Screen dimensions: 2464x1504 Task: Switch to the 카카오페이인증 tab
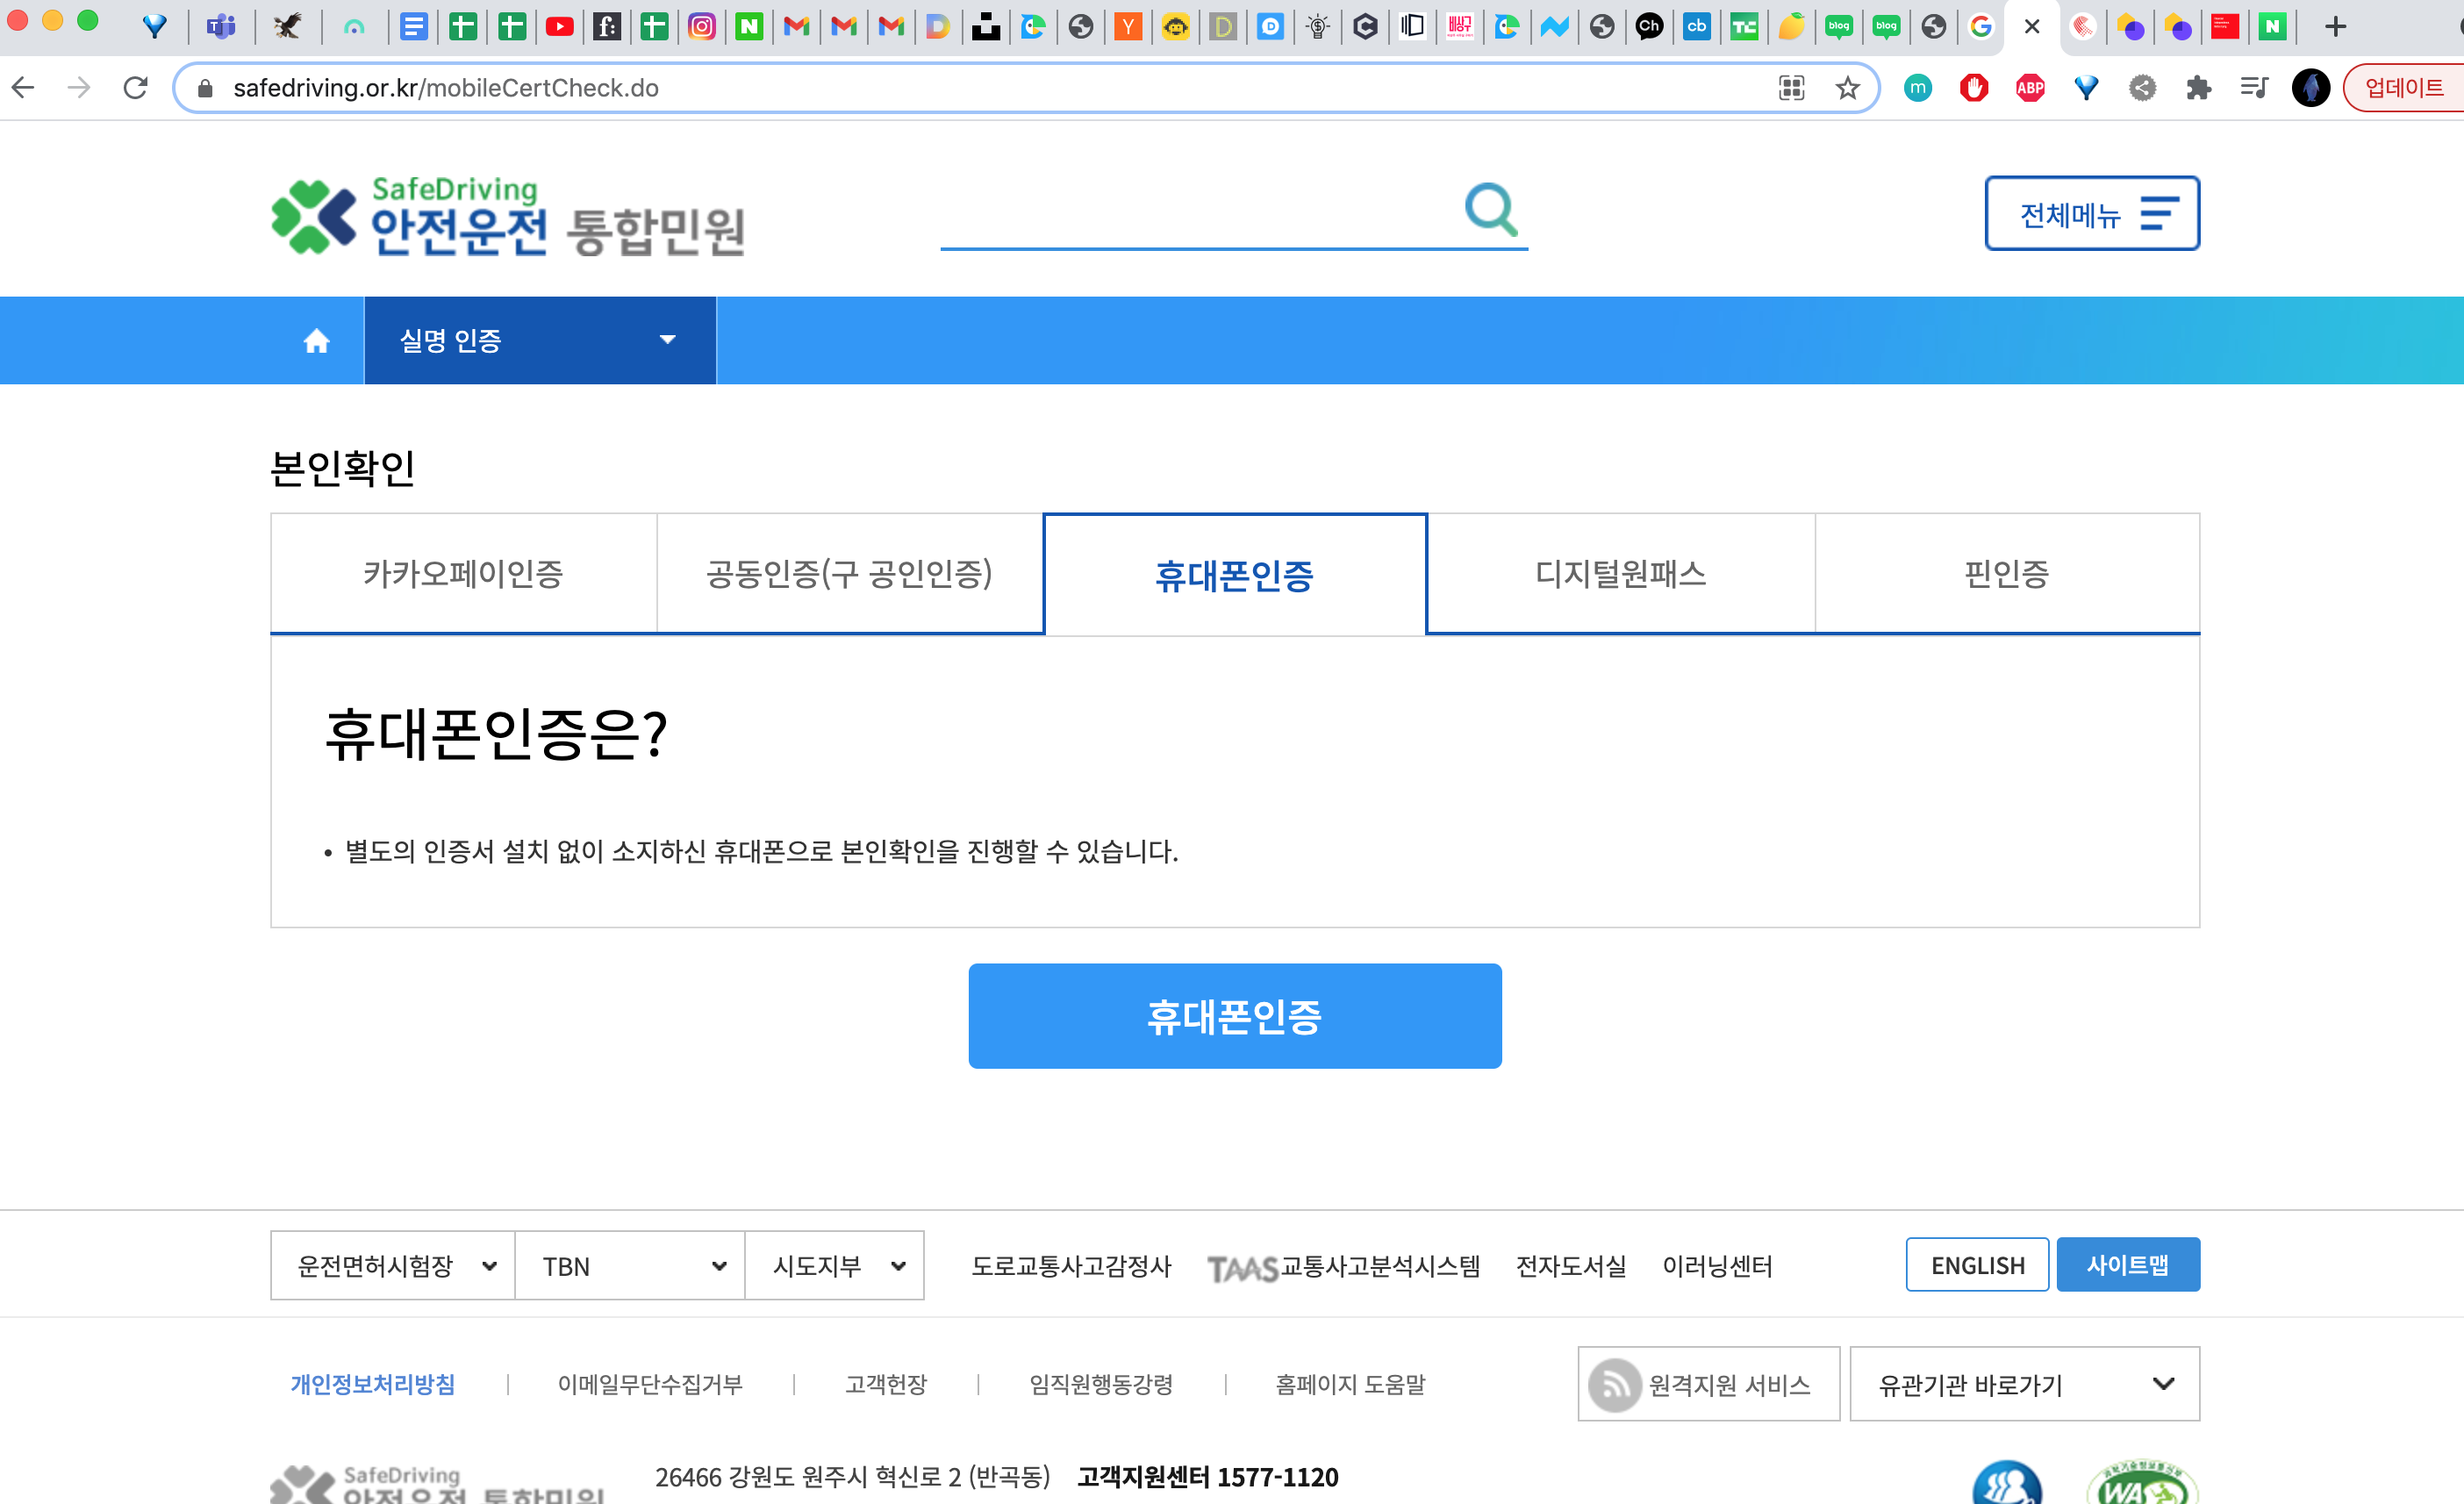(463, 574)
